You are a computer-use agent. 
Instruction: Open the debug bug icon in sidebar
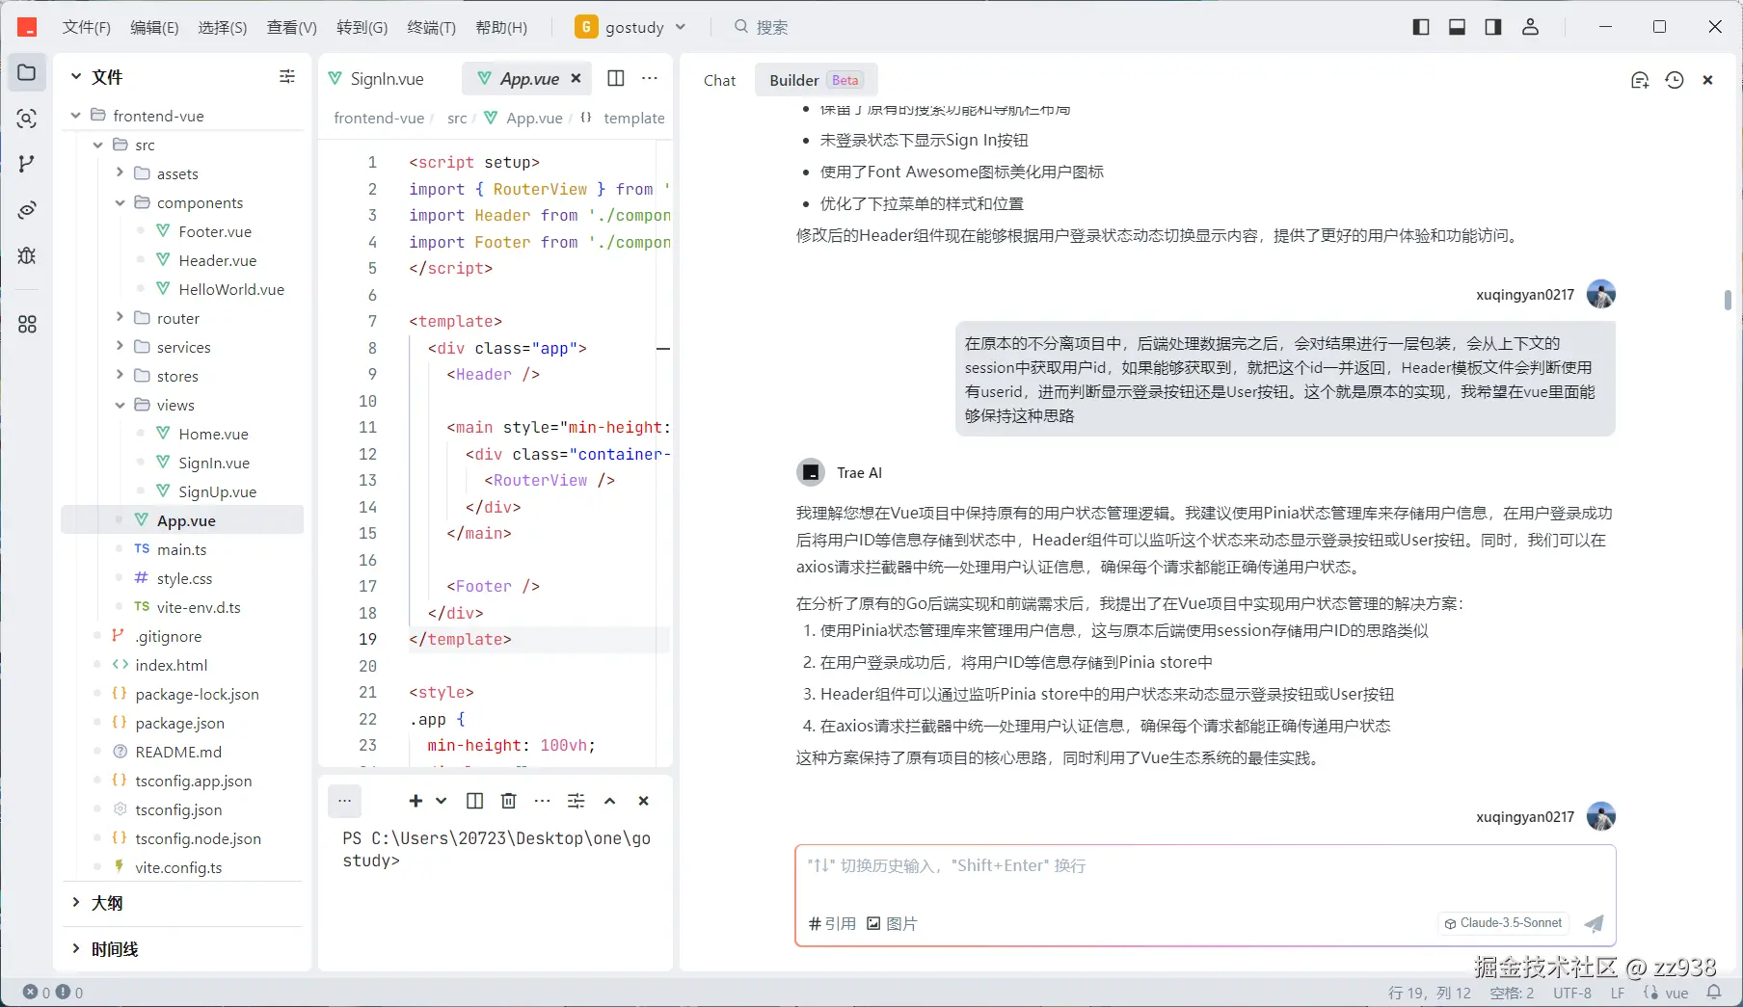(x=27, y=255)
